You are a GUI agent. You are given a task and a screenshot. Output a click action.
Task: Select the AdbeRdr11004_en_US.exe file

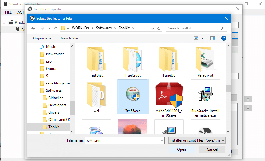point(169,99)
